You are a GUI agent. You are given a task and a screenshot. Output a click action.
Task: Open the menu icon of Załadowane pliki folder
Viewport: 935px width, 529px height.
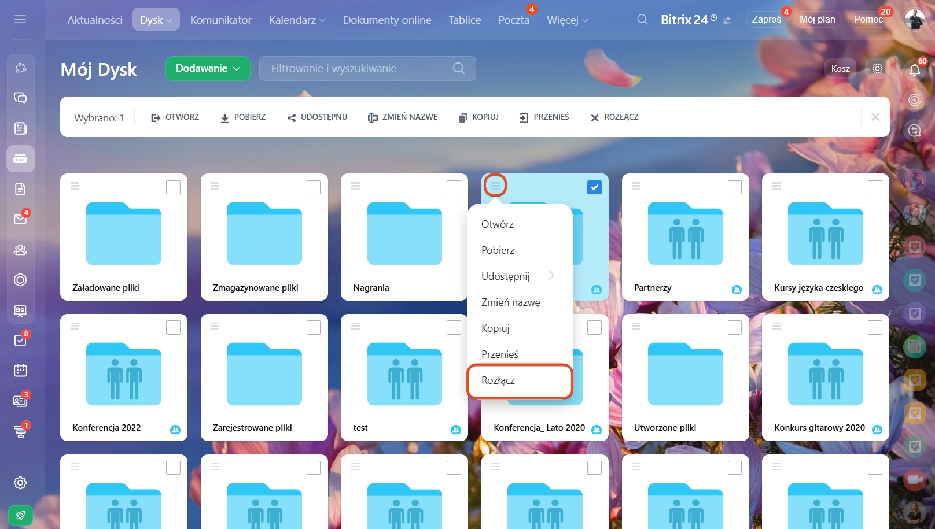tap(75, 186)
